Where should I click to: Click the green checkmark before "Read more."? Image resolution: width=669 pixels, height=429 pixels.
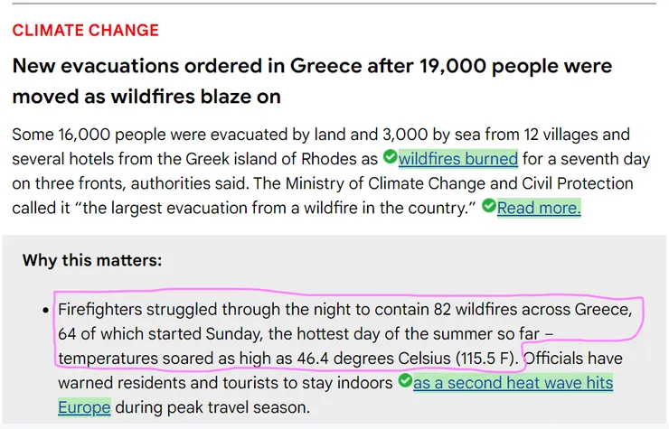488,207
